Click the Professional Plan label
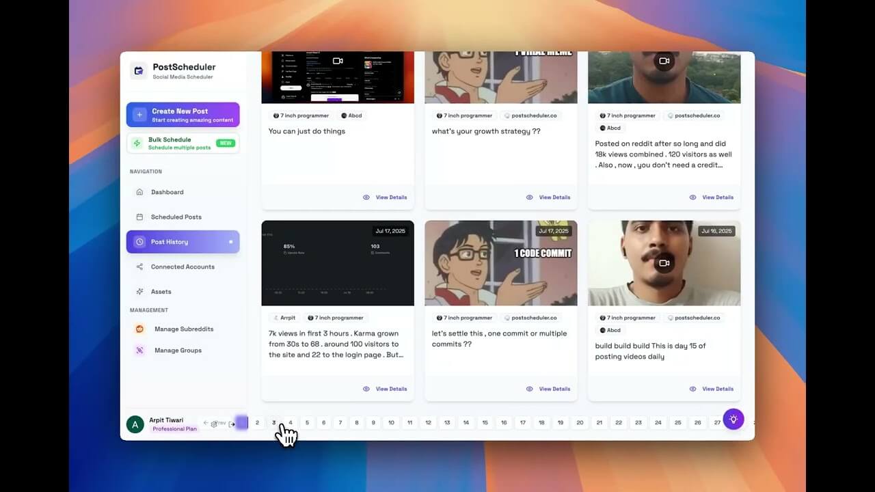875x492 pixels. [174, 428]
